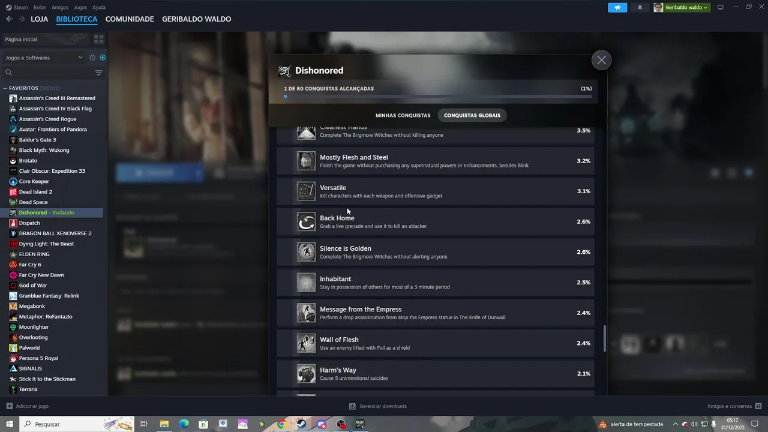
Task: Open Amigos e conversas
Action: pos(734,406)
